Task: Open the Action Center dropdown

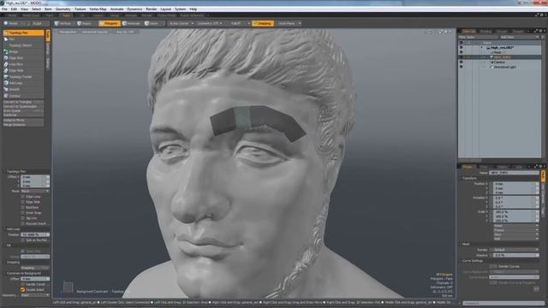Action: click(181, 24)
